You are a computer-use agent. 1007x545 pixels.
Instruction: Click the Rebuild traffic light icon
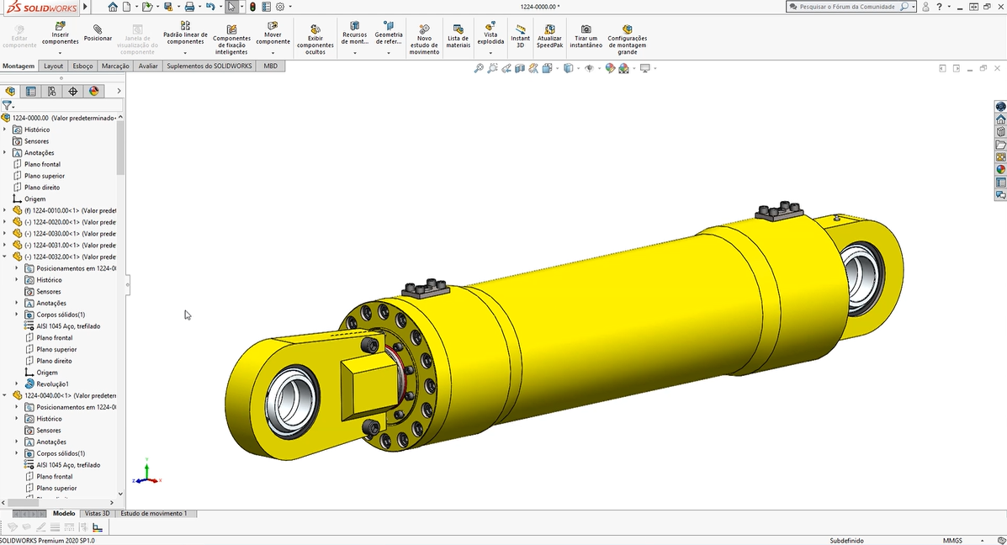(x=253, y=7)
